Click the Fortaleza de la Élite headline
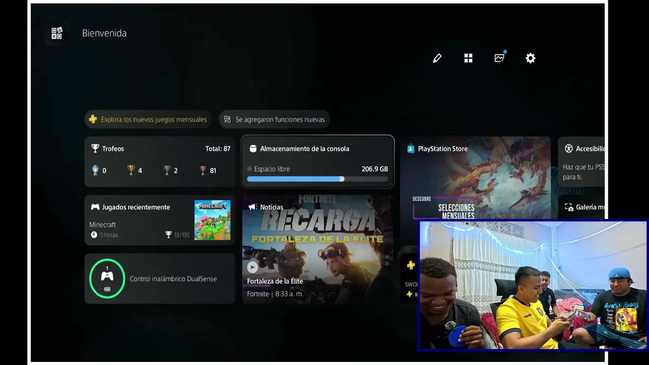Viewport: 649px width, 365px height. 275,281
